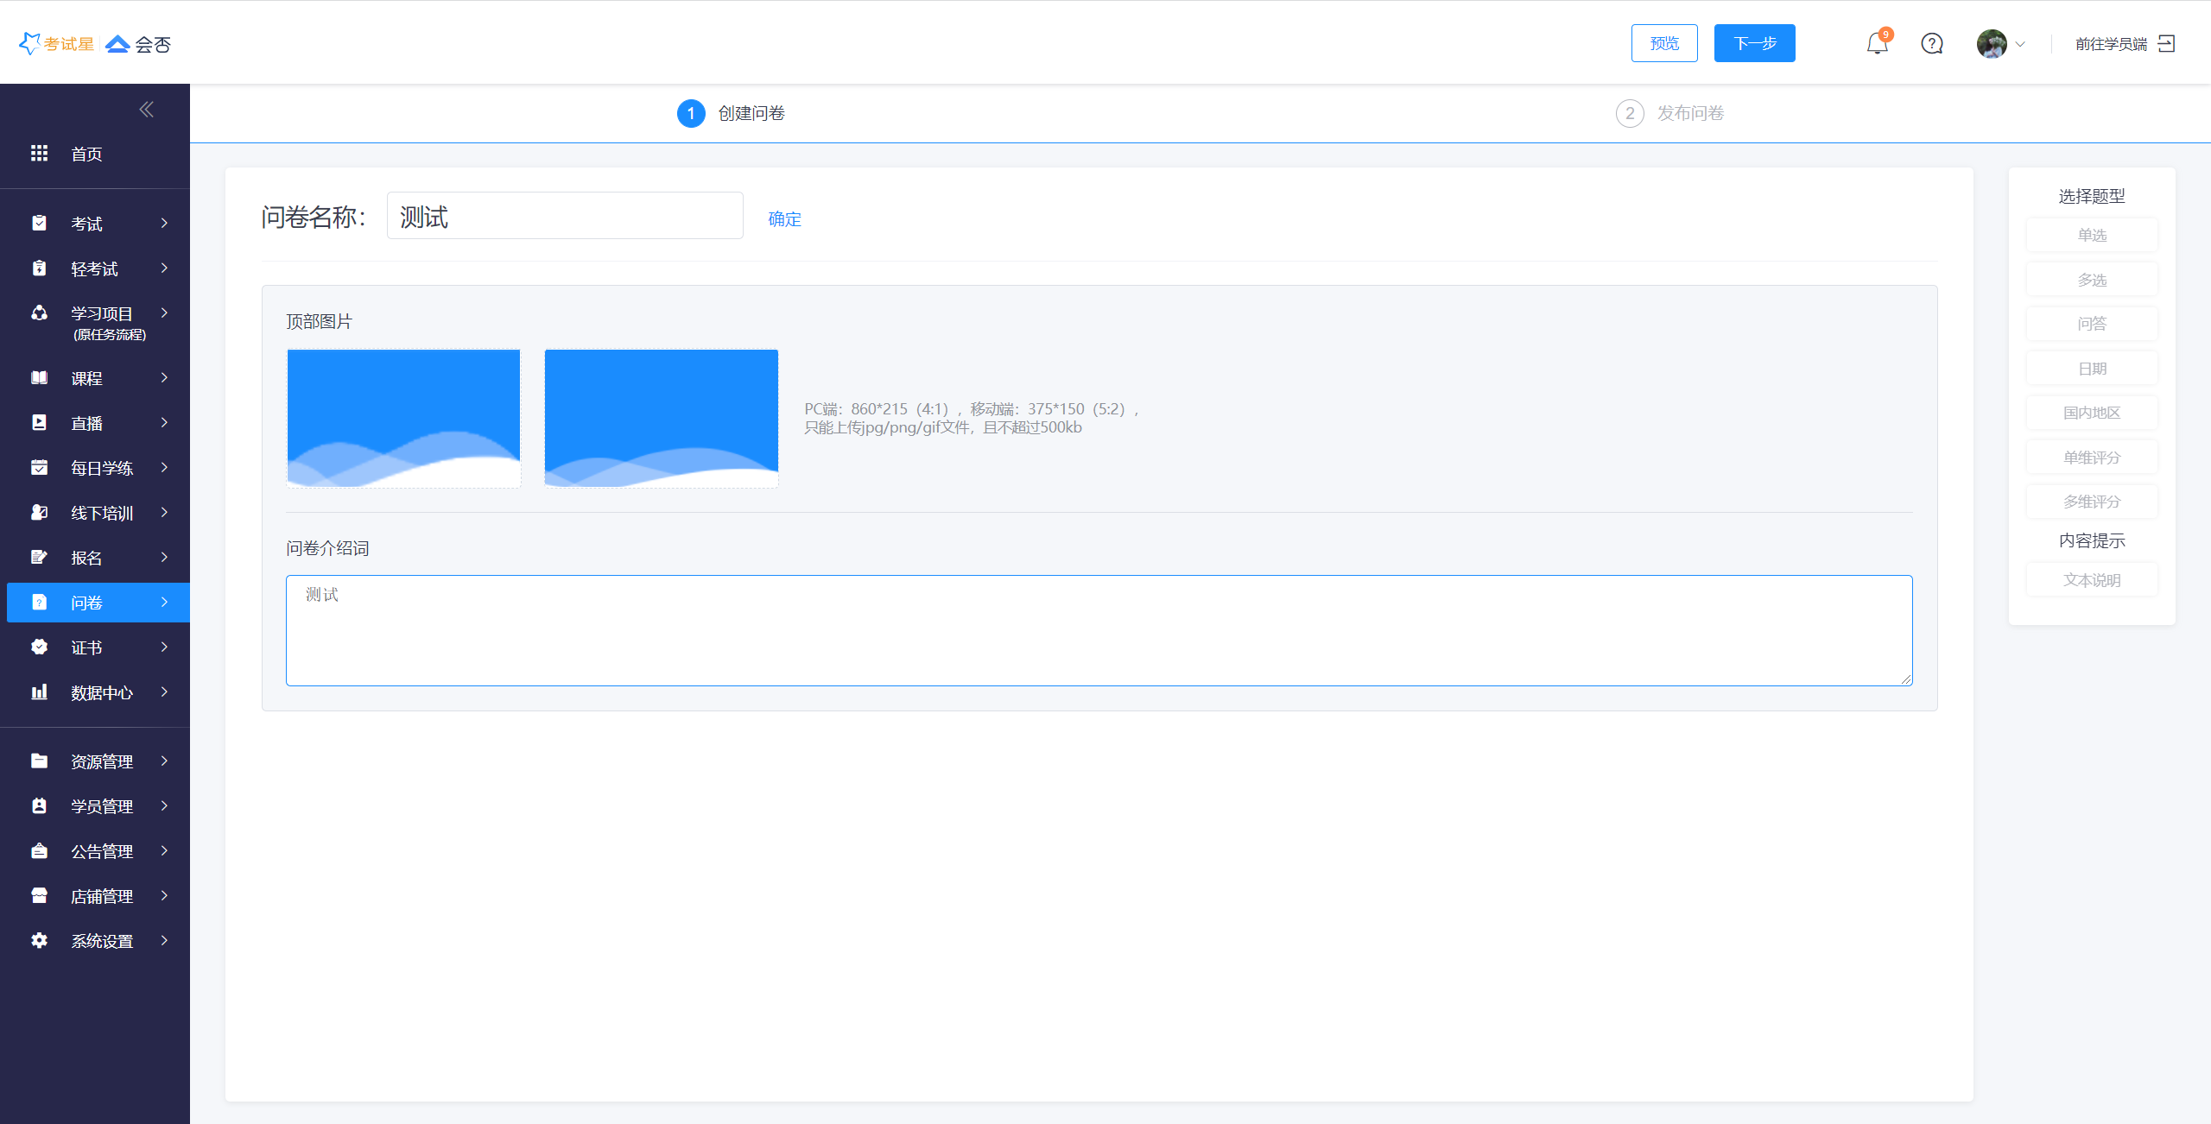Select the first top banner image

(403, 418)
